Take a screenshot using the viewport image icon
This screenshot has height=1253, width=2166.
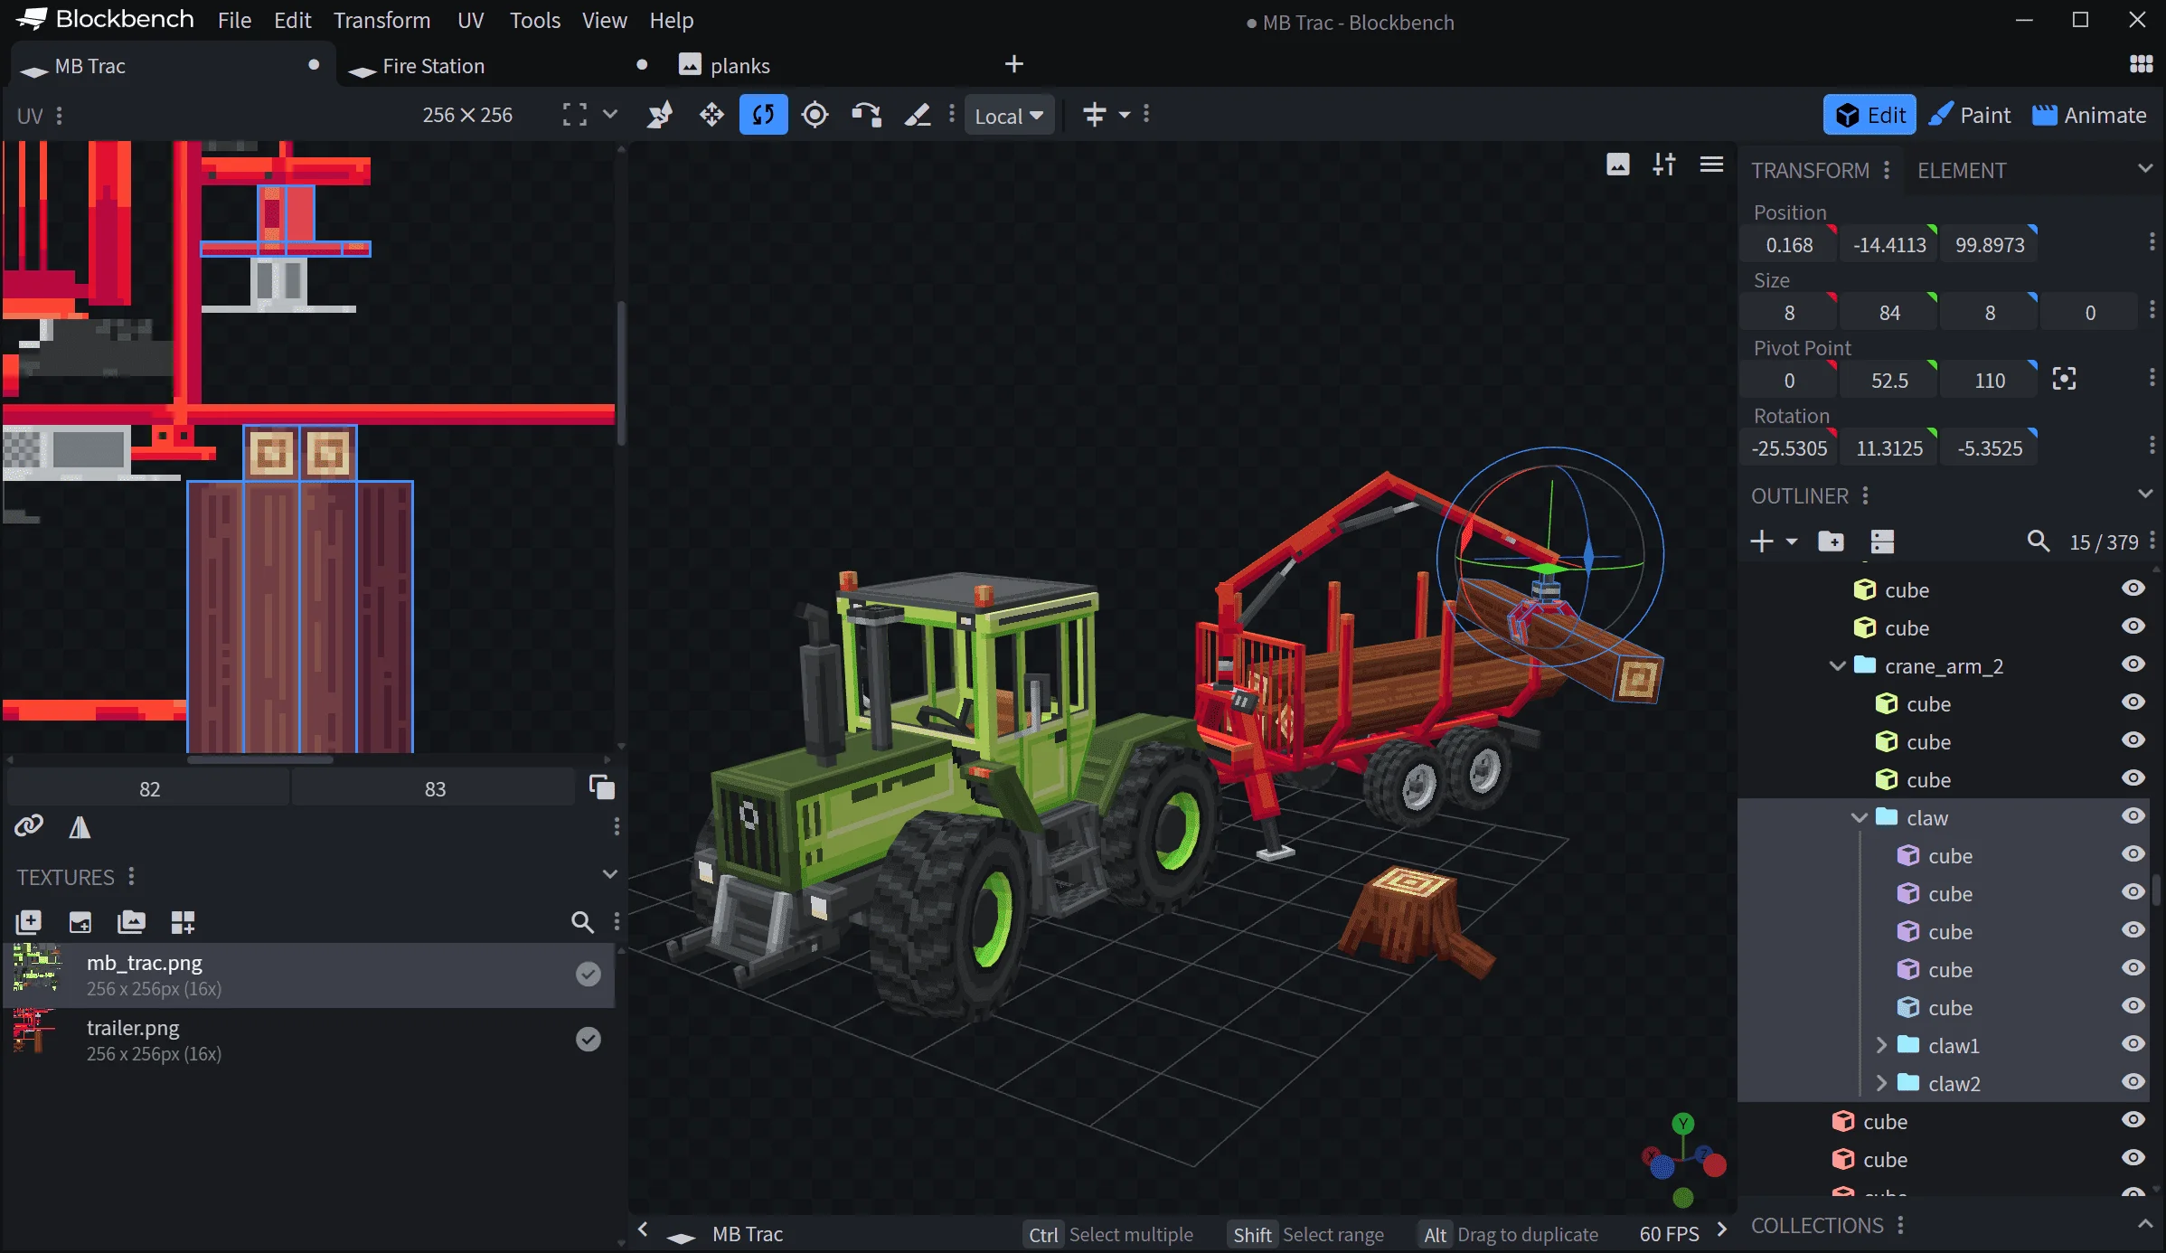[x=1619, y=164]
